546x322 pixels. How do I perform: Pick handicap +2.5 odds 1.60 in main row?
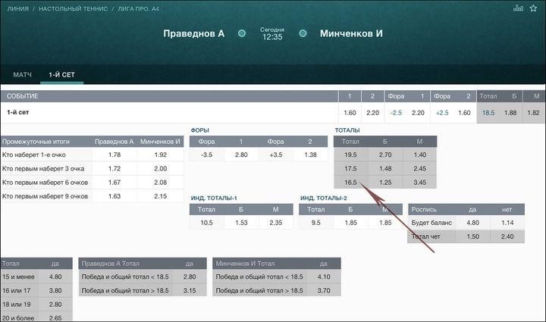coord(464,113)
